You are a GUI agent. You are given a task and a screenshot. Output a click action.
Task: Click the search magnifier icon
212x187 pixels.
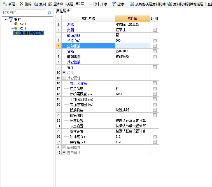pos(49,13)
